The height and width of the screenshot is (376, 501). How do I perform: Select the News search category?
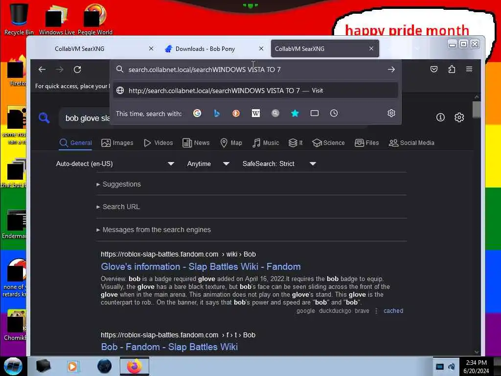tap(196, 143)
